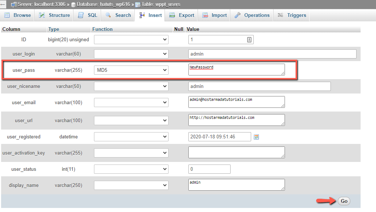The width and height of the screenshot is (376, 212).
Task: Click the Server: localhost:3306 breadcrumb link
Action: pyautogui.click(x=41, y=4)
